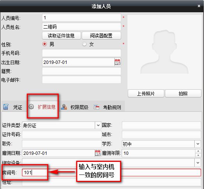The height and width of the screenshot is (189, 204).
Task: Expand the 证件类型 dropdown
Action: [98, 125]
